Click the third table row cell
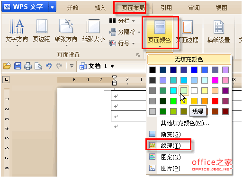This screenshot has width=243, height=178. tap(128, 116)
